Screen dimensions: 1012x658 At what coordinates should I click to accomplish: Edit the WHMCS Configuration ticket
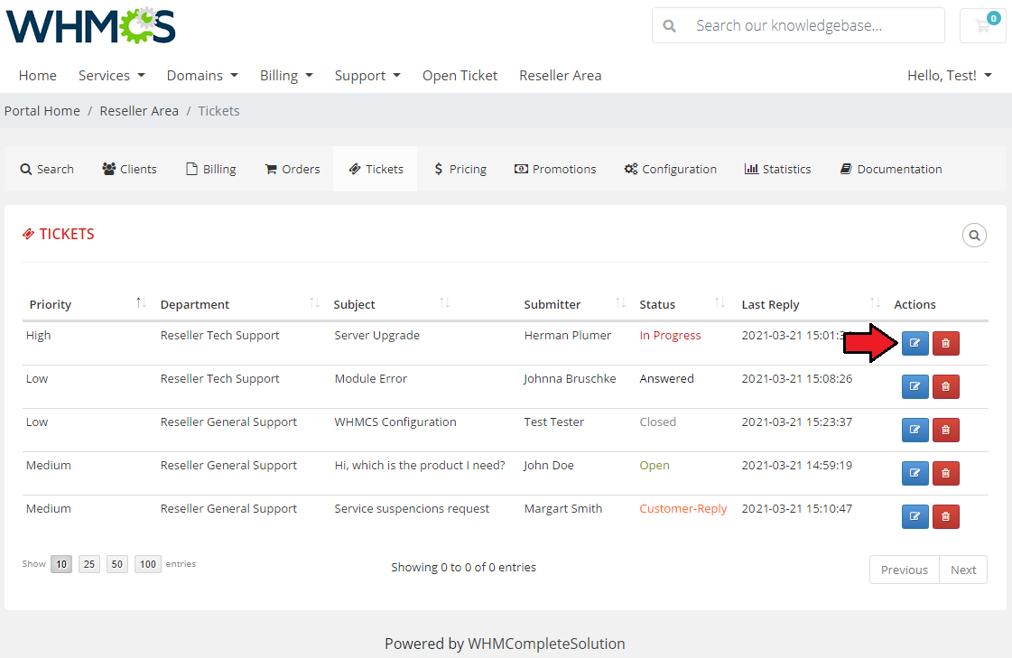(x=915, y=430)
